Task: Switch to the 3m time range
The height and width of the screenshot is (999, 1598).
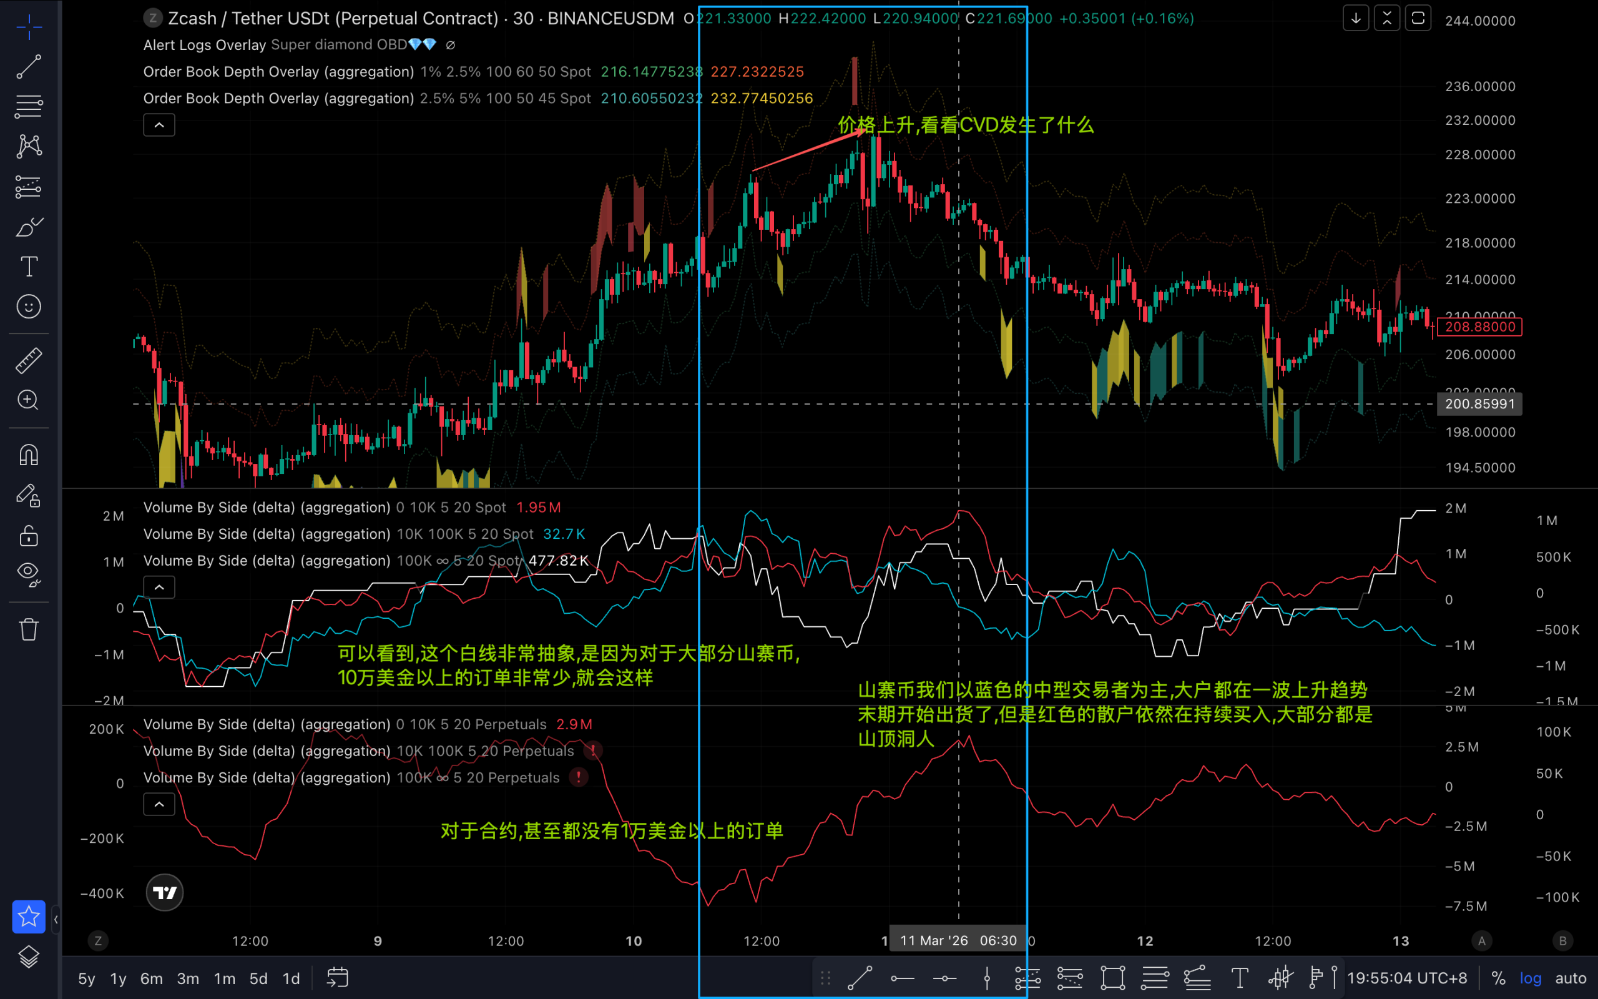Action: (187, 978)
